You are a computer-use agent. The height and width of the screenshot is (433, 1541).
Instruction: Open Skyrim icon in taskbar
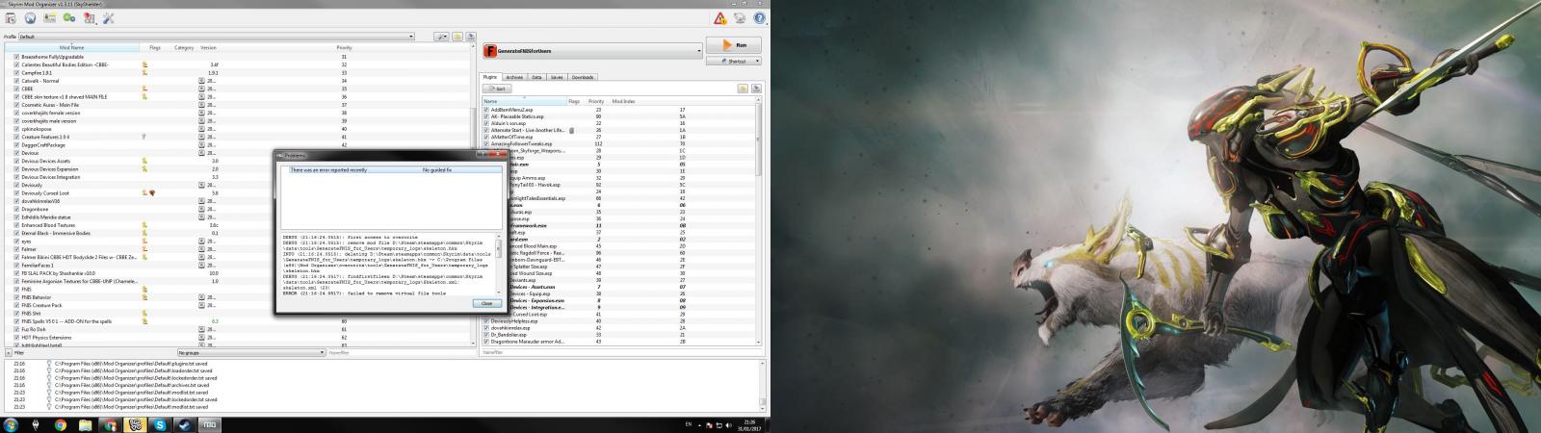pyautogui.click(x=35, y=423)
